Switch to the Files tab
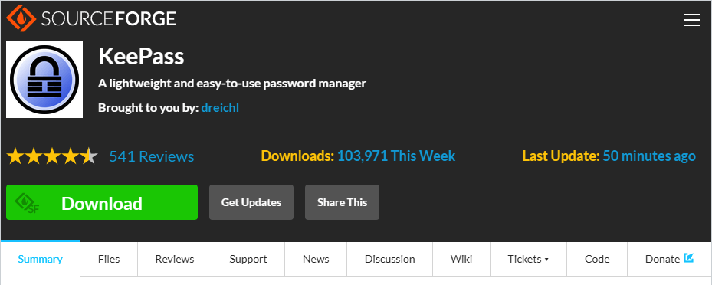 click(109, 259)
